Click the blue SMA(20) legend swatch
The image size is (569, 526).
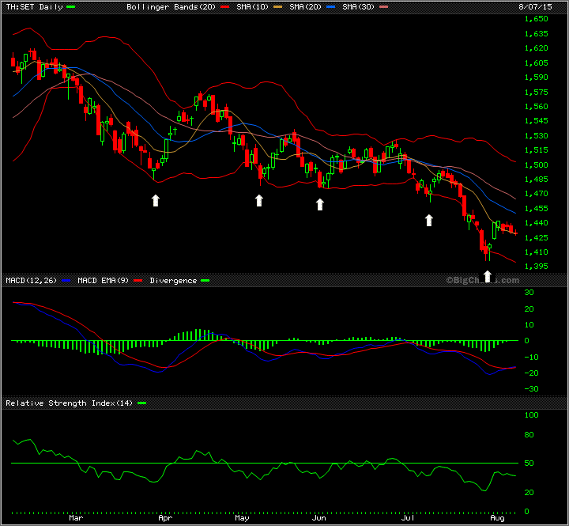pos(330,7)
